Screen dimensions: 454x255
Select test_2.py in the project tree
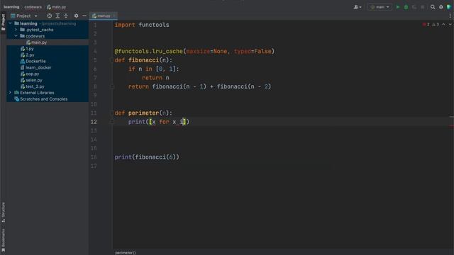click(x=48, y=86)
